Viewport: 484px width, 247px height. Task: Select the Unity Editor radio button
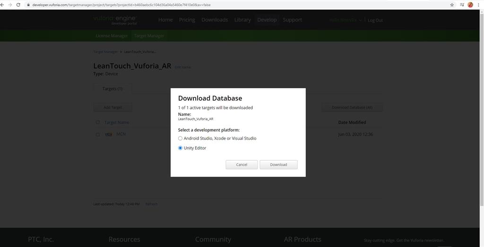pyautogui.click(x=180, y=148)
